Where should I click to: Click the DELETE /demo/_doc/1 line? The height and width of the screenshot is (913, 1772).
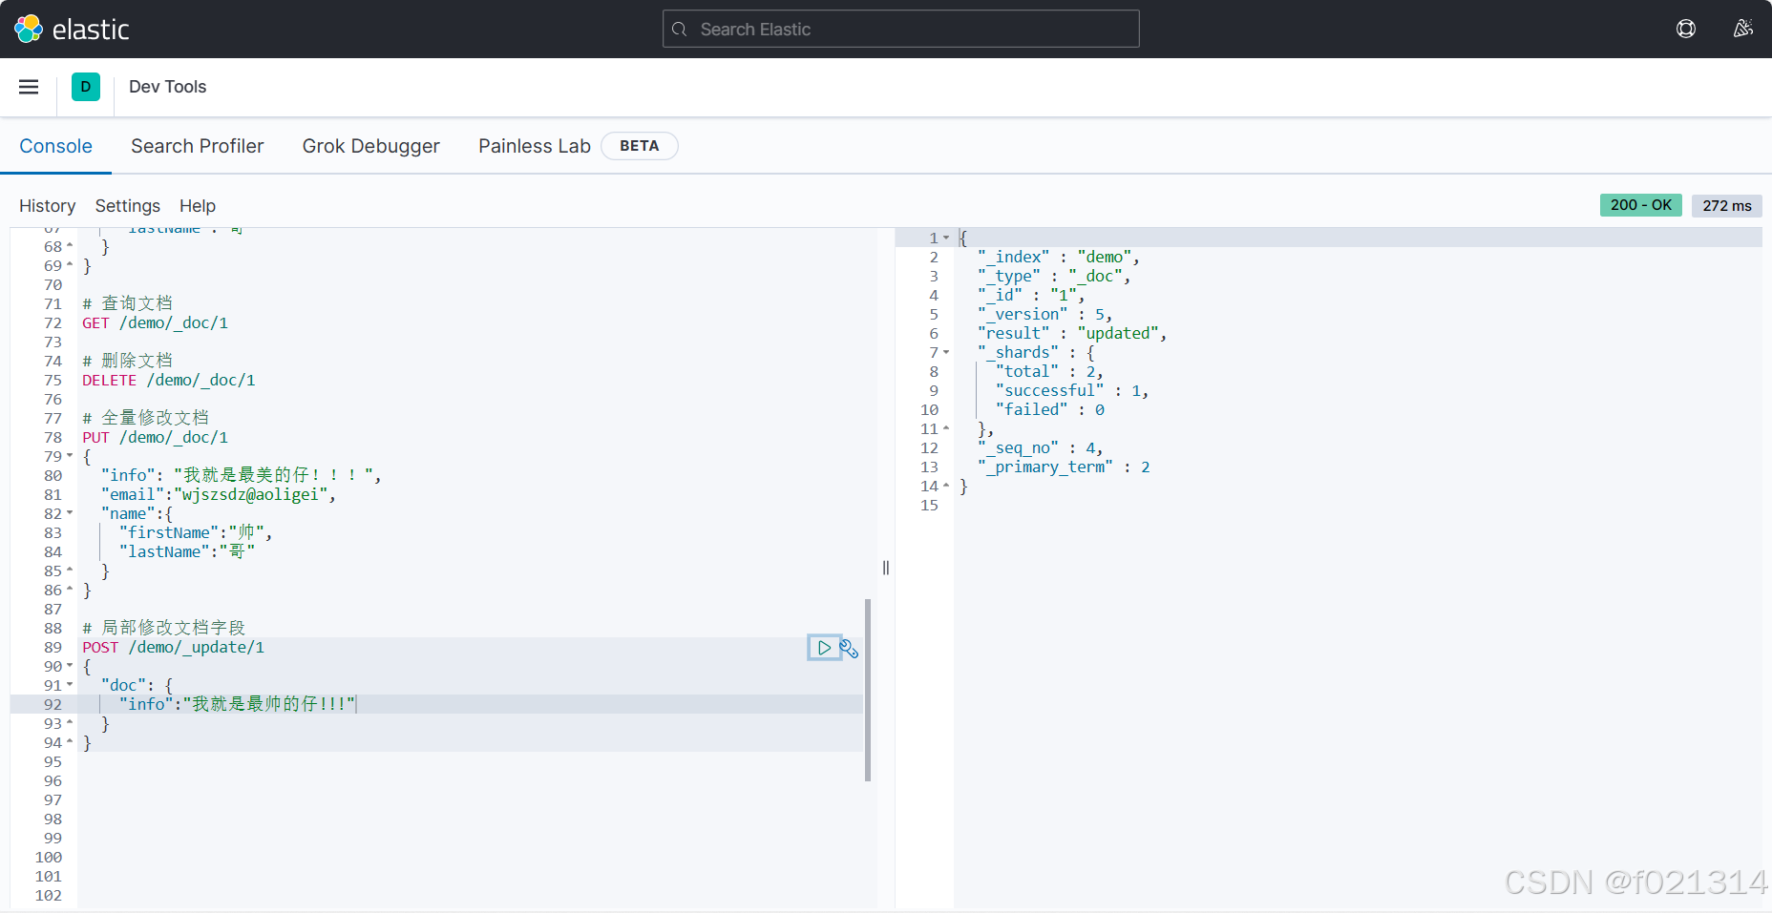(x=169, y=381)
